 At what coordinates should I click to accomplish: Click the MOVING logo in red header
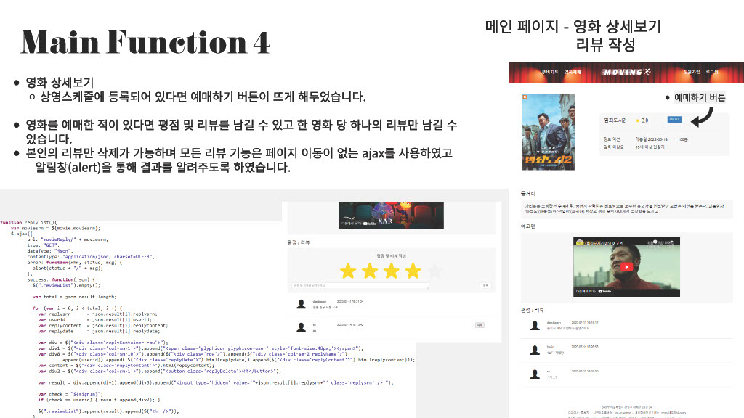point(627,72)
